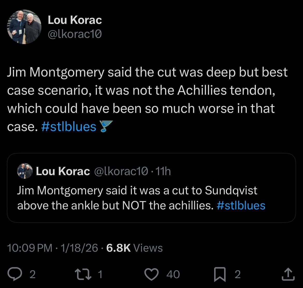Open the #stlblues hashtag in main tweet
Viewport: 303px width, 288px height.
coord(69,127)
